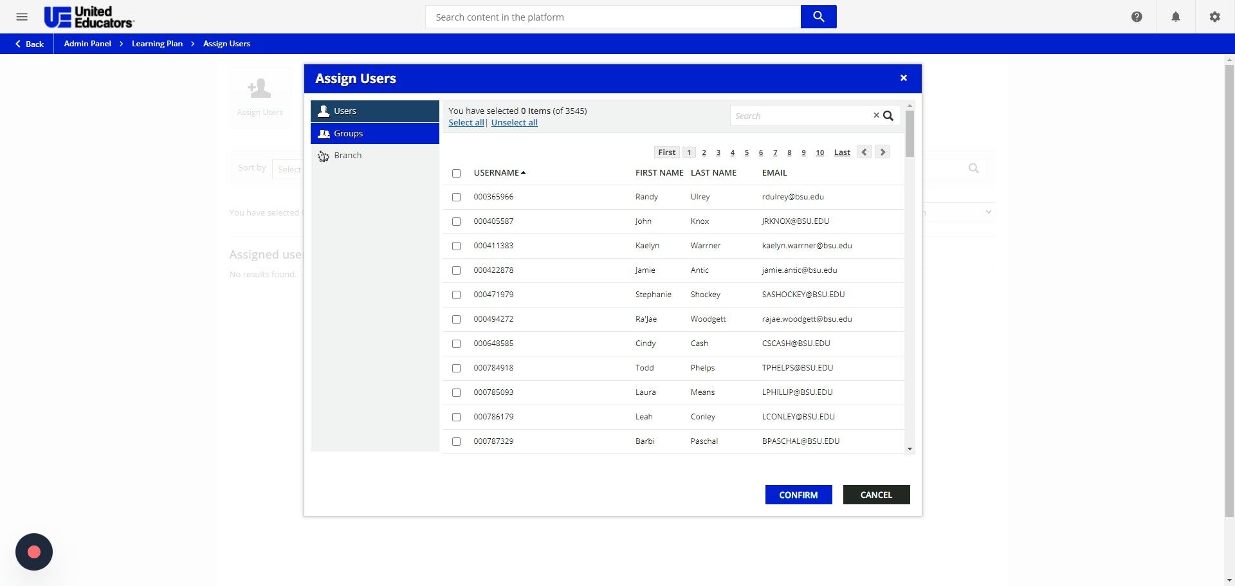
Task: Tick the checkbox for Ra'Jae Woodgett
Action: tap(456, 320)
